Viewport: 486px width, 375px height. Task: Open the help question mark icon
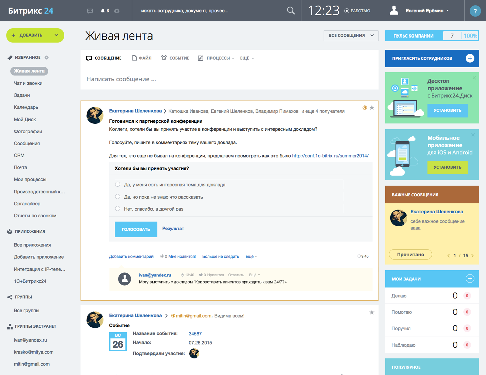coord(475,11)
